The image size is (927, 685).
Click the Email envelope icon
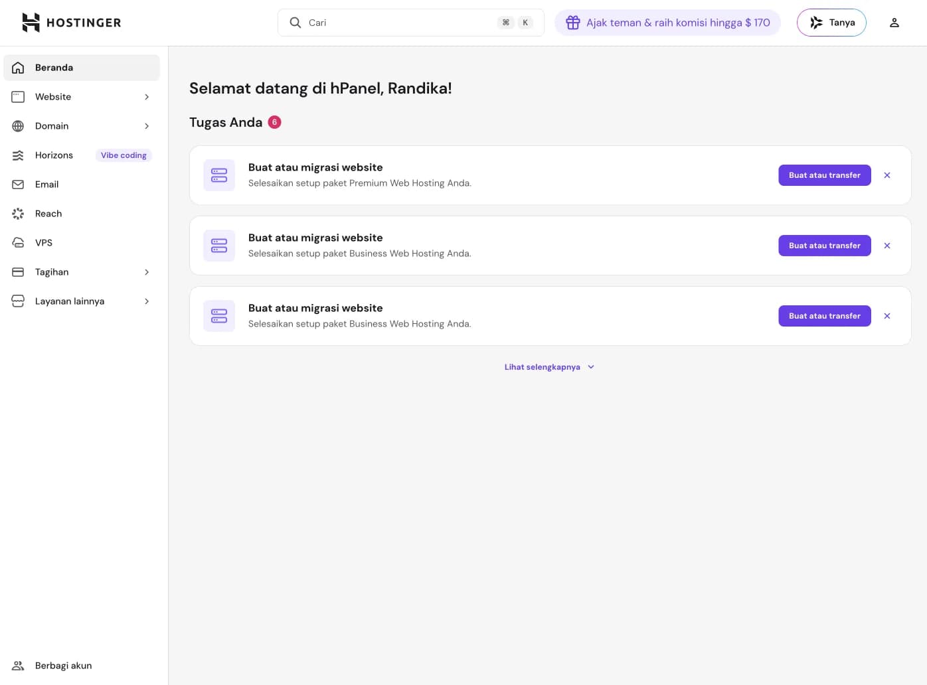pos(18,185)
